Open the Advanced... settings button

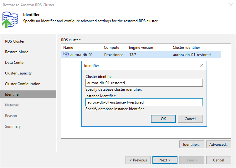[x=219, y=145]
